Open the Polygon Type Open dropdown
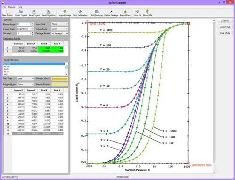235x180 pixels. tap(26, 84)
